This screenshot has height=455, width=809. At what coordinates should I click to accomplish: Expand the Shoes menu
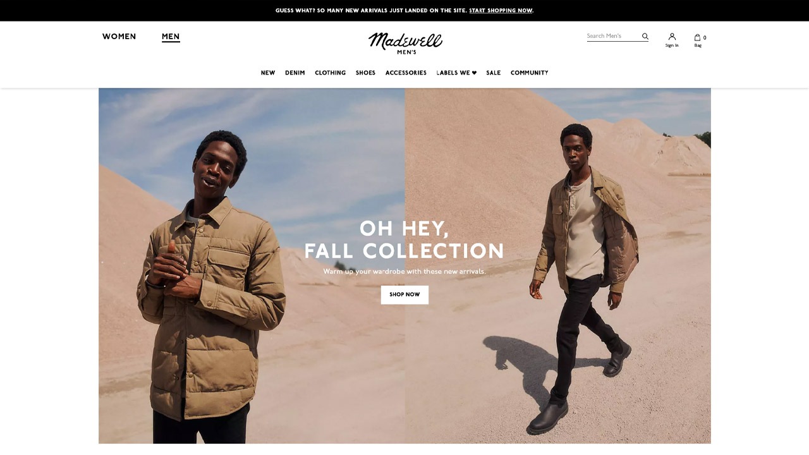click(x=365, y=73)
